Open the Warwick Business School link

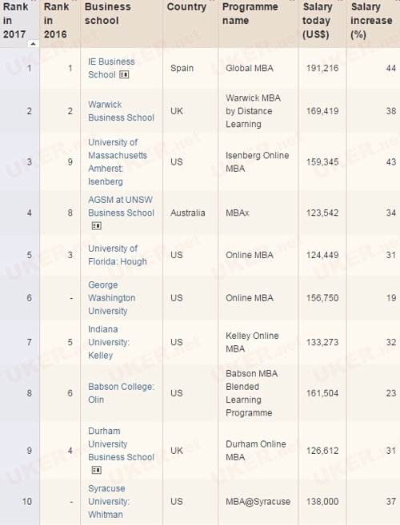[x=121, y=111]
